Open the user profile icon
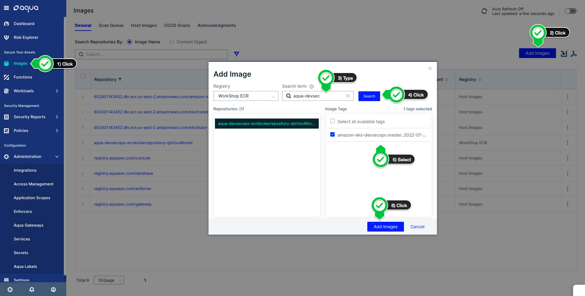 [53, 290]
